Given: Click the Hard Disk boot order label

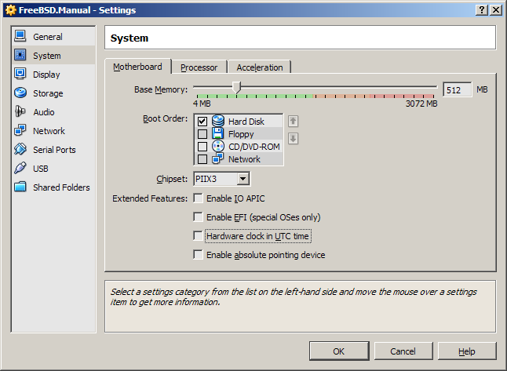Looking at the screenshot, I should [x=246, y=122].
